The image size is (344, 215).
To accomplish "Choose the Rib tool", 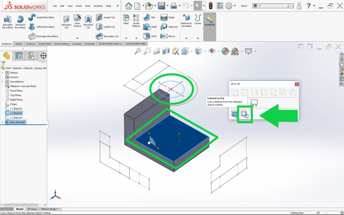I will pos(149,17).
